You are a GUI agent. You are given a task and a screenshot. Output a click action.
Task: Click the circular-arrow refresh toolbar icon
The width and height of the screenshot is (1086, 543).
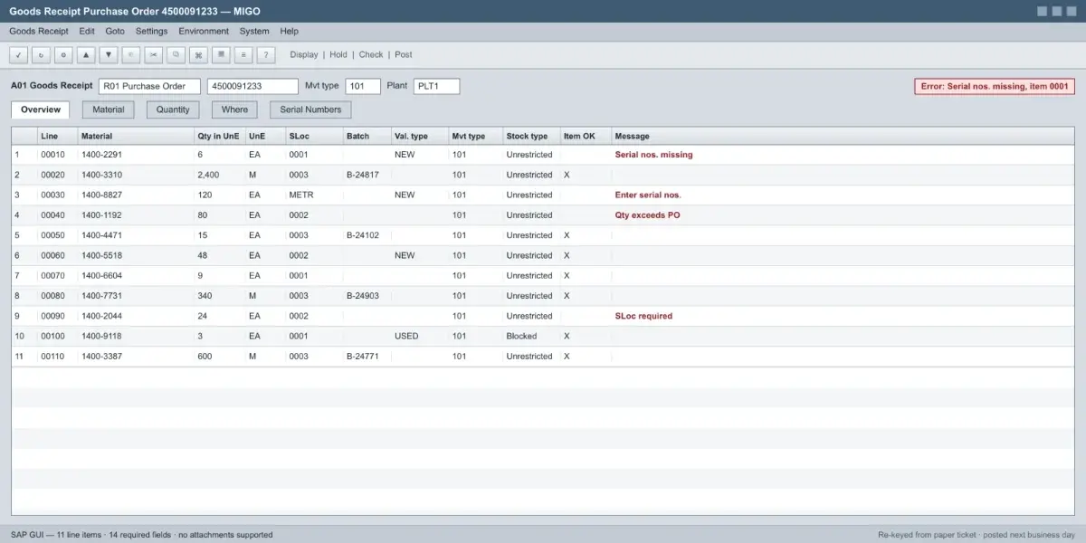click(41, 54)
